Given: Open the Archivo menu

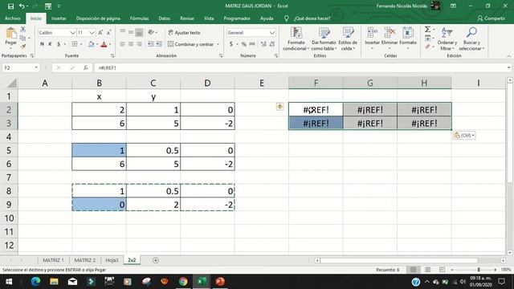Looking at the screenshot, I should [13, 18].
